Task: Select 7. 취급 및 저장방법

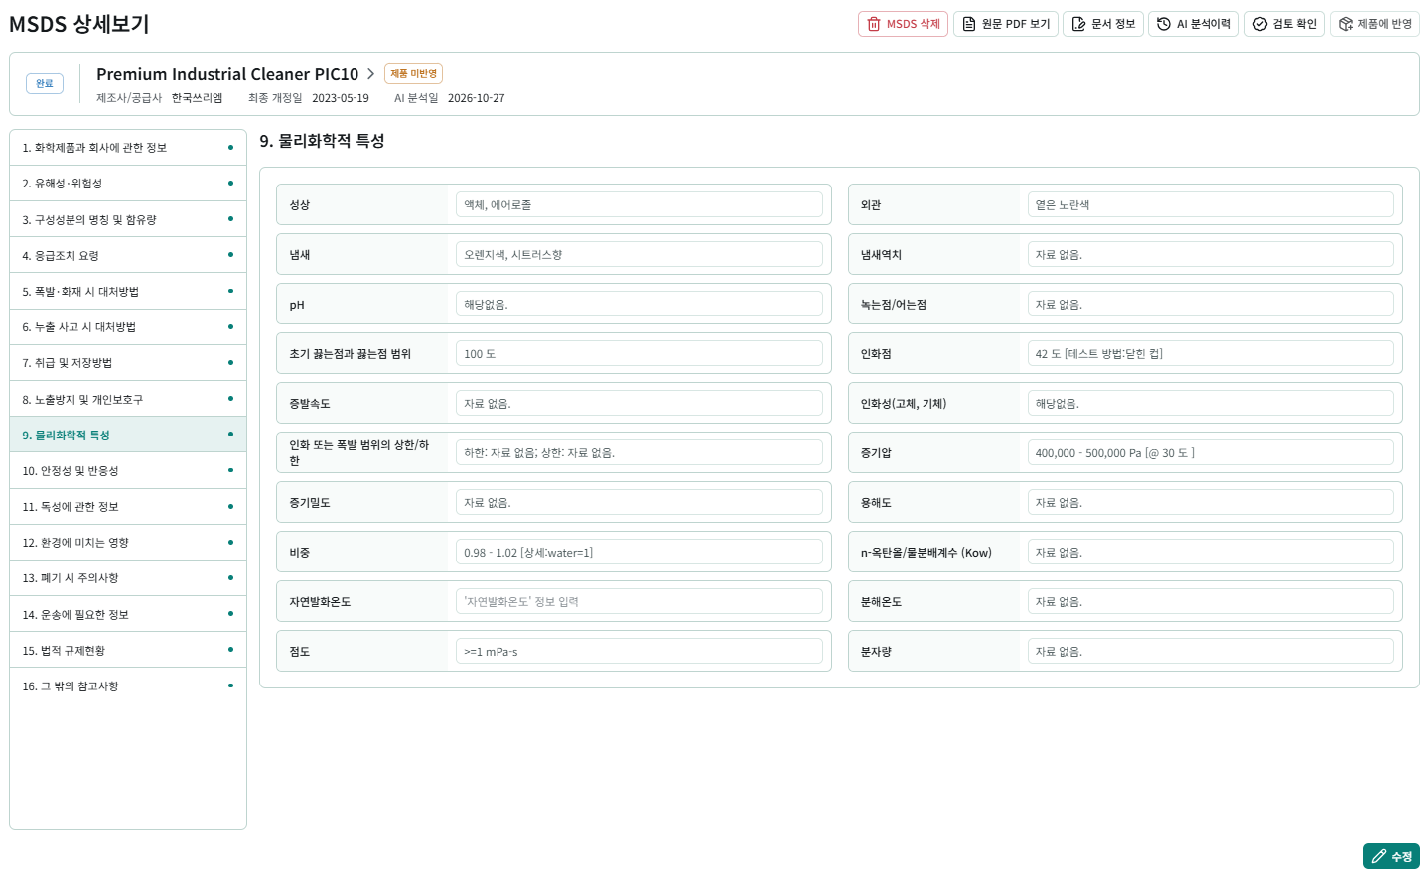Action: click(x=128, y=363)
